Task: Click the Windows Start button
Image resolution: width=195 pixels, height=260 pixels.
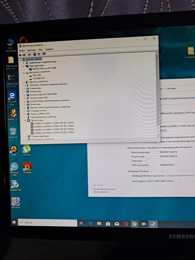Action: pyautogui.click(x=14, y=222)
